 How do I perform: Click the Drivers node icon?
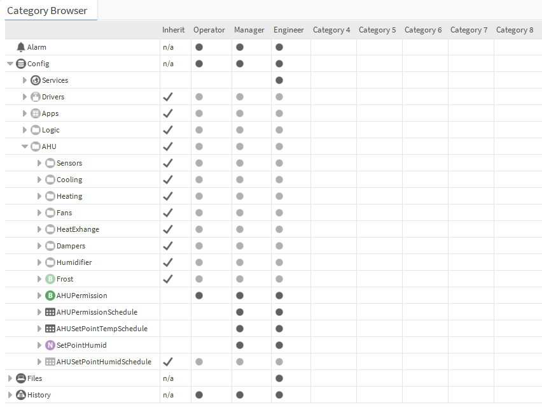coord(35,96)
